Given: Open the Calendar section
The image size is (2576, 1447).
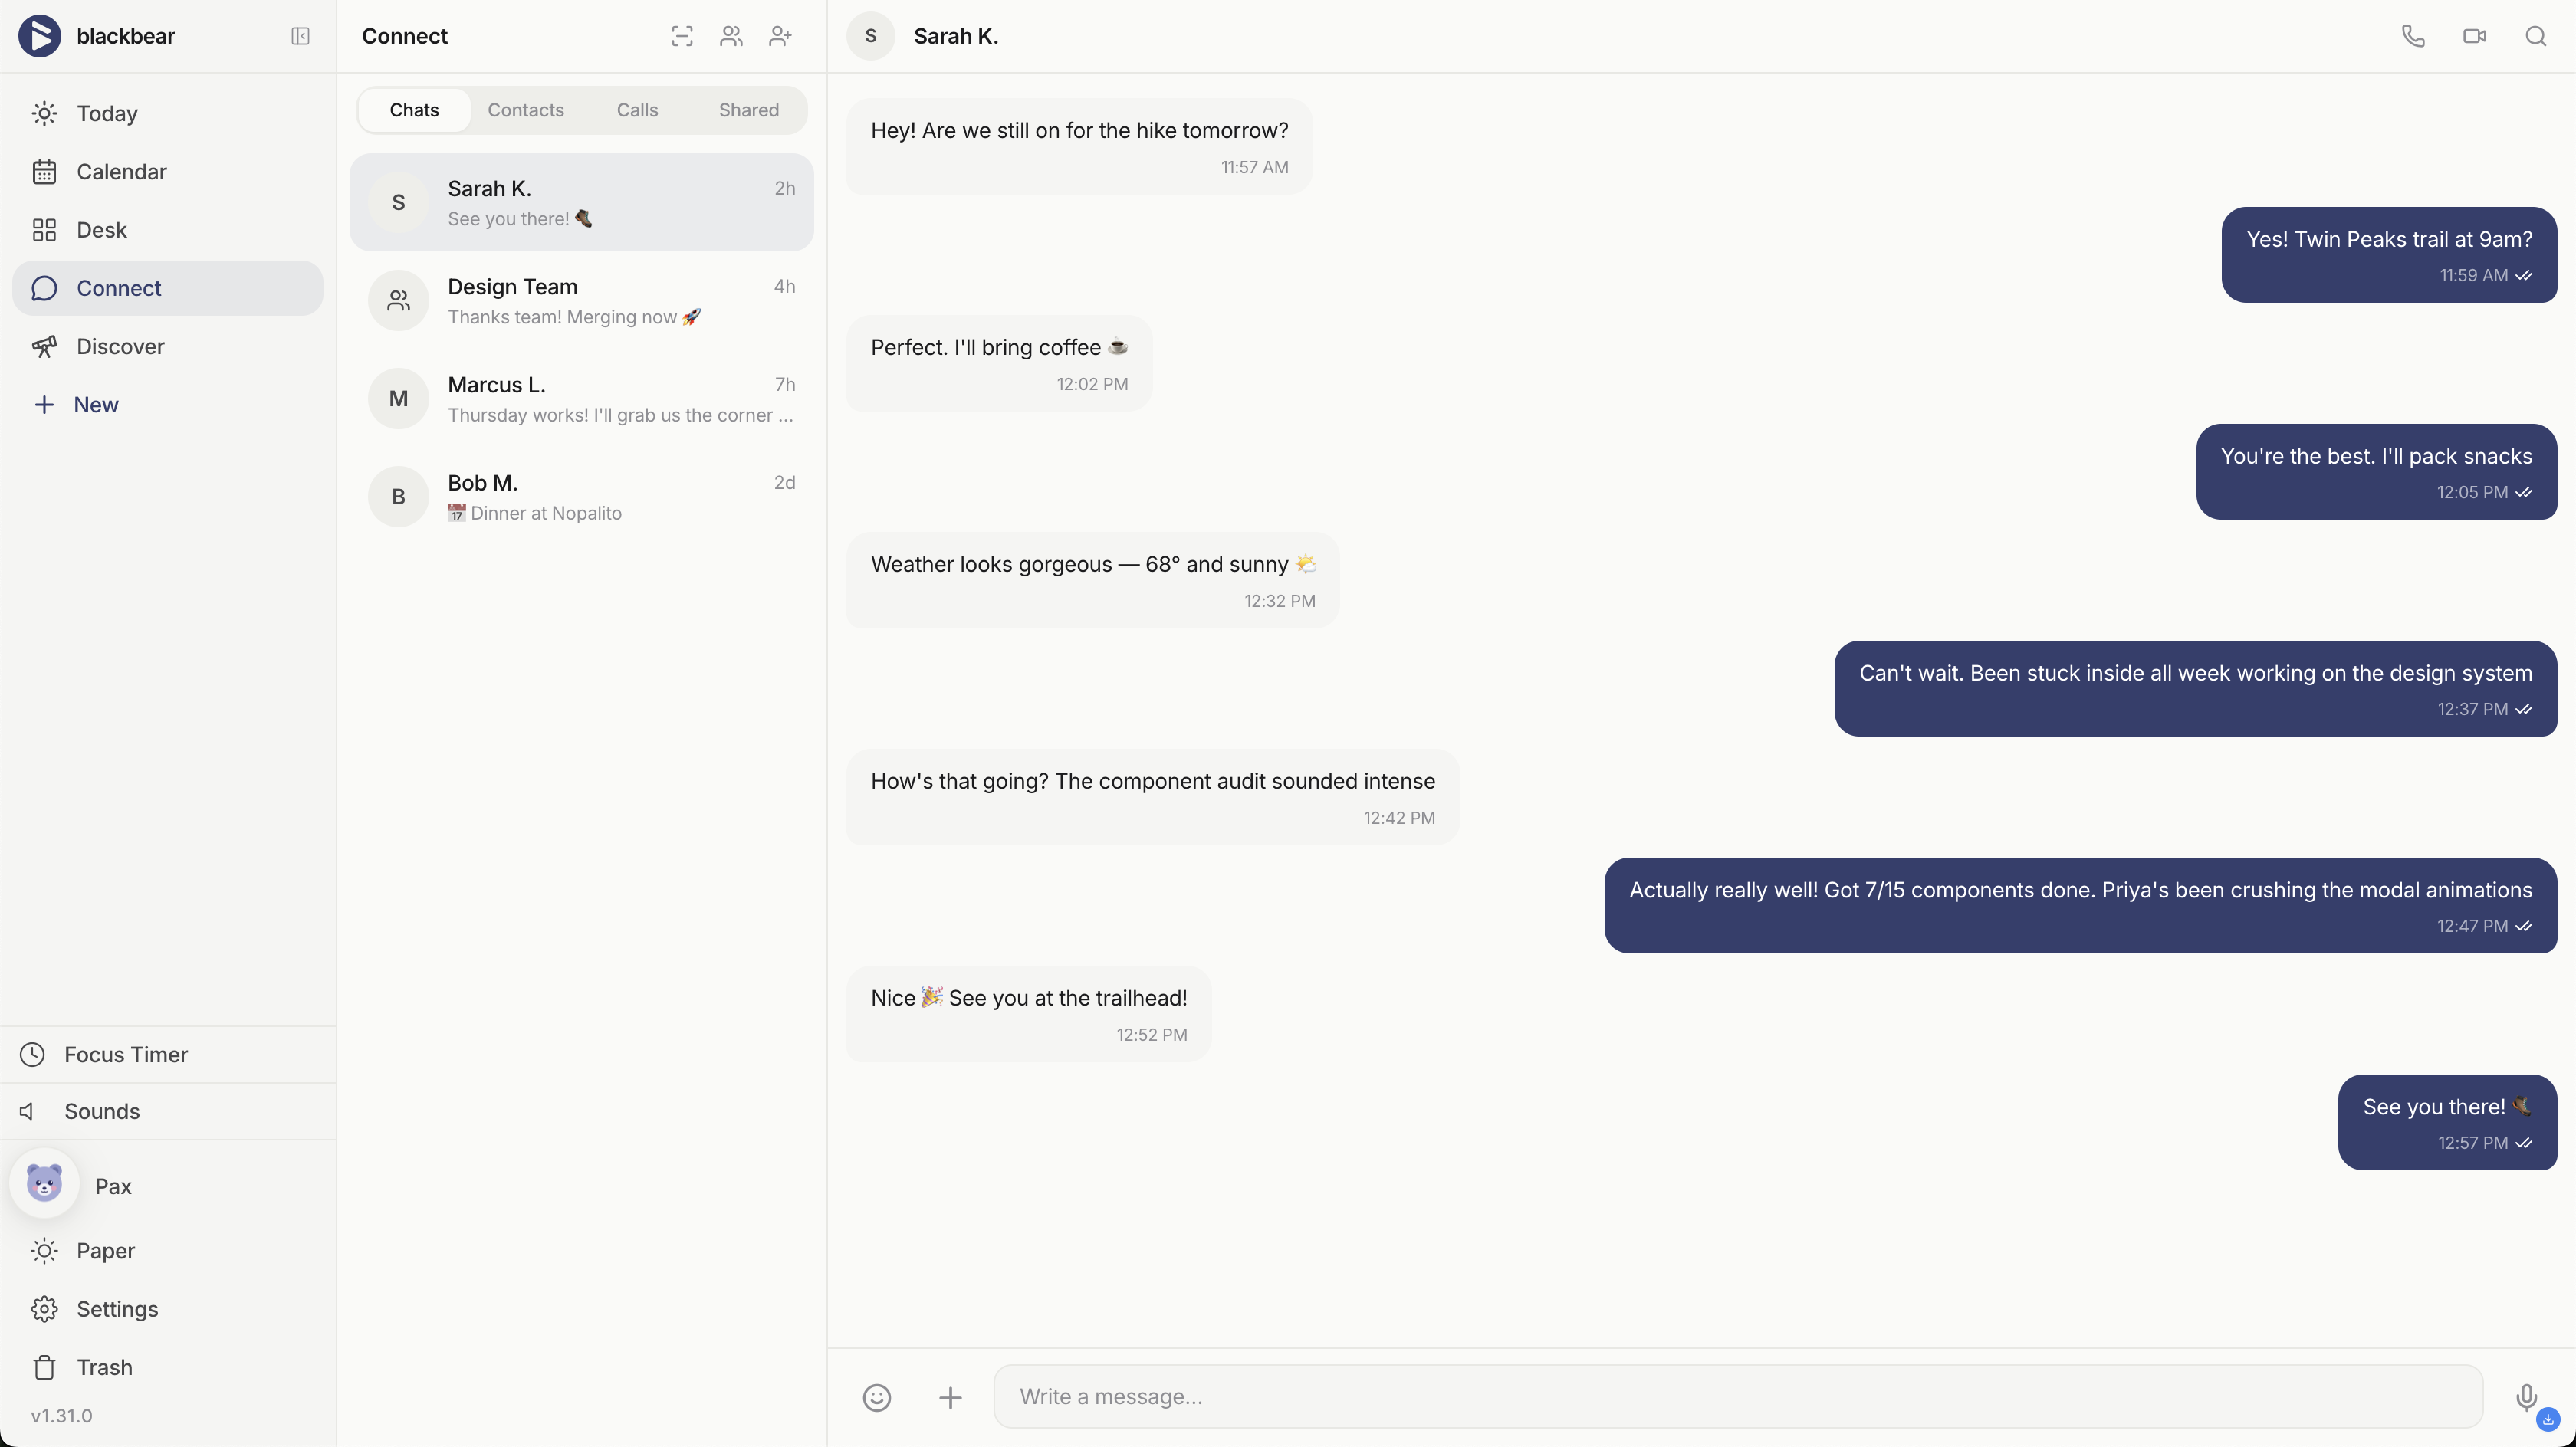Looking at the screenshot, I should pyautogui.click(x=122, y=171).
